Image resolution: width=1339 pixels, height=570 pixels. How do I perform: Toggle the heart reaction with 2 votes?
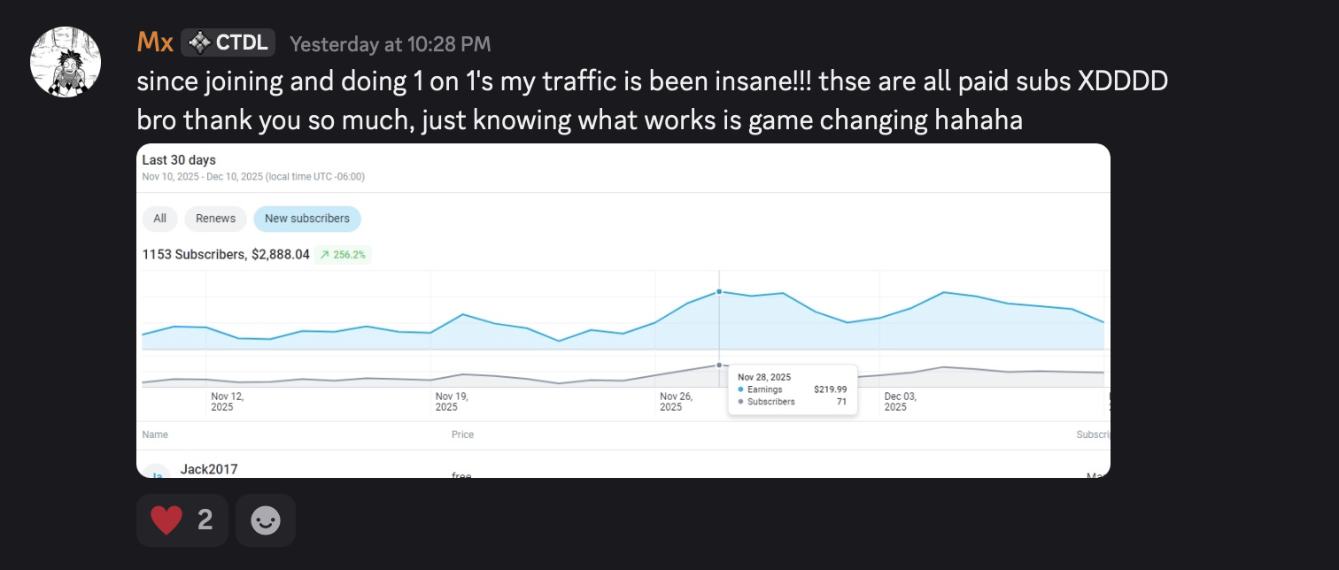pos(182,520)
